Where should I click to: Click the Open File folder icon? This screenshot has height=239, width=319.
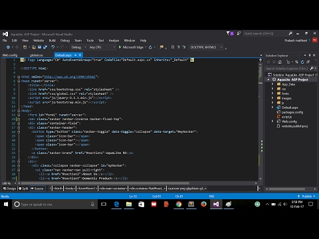click(x=34, y=47)
